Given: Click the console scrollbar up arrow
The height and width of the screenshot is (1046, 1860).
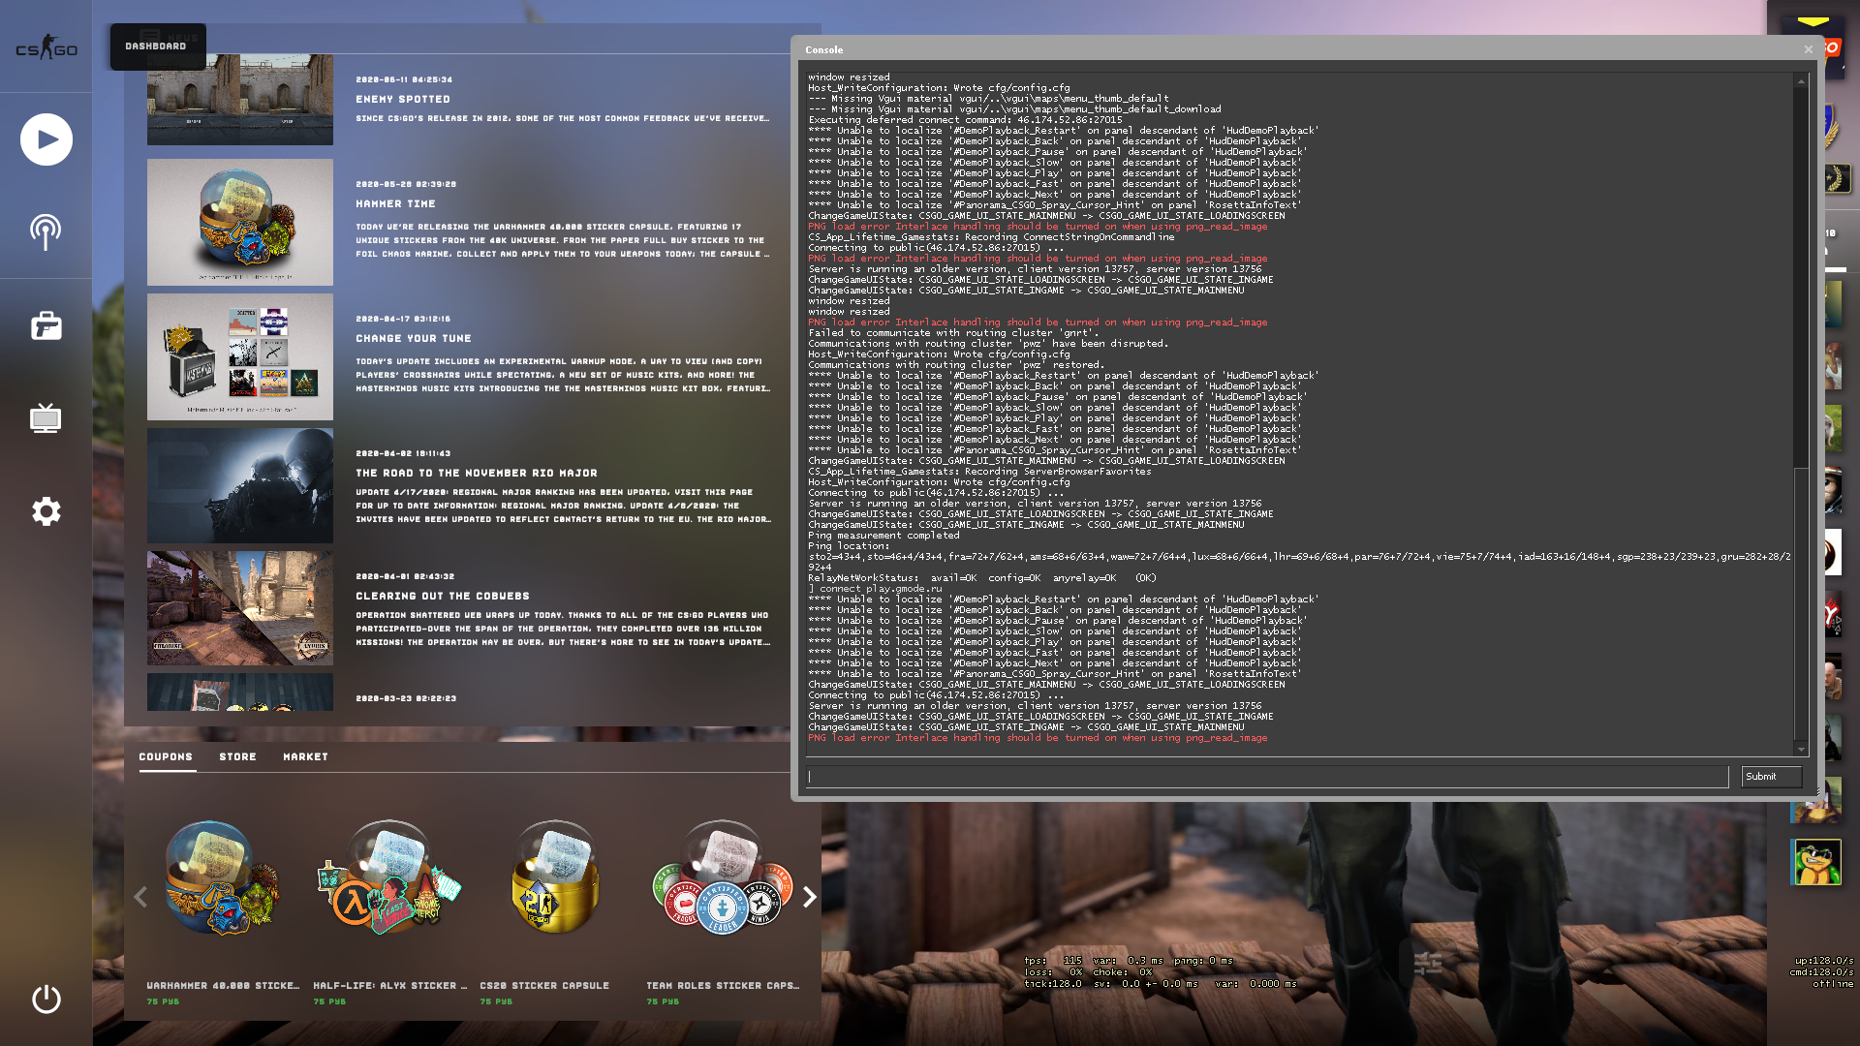Looking at the screenshot, I should (x=1801, y=81).
